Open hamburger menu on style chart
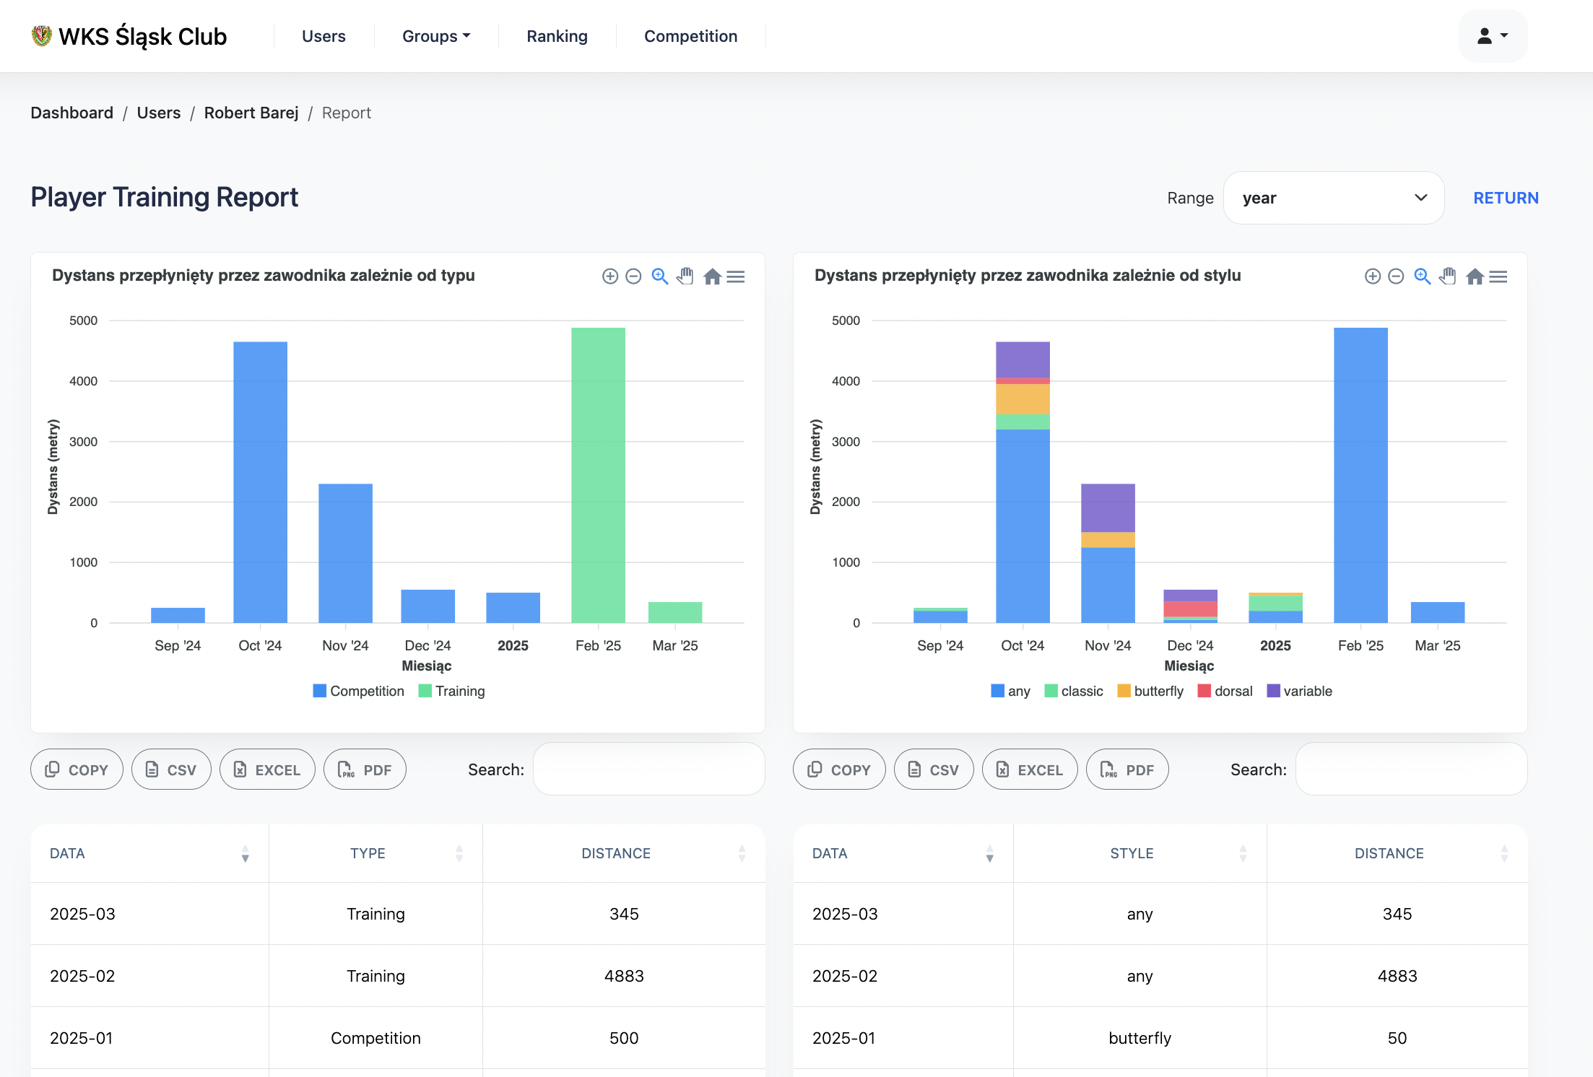This screenshot has height=1077, width=1593. click(x=1498, y=276)
